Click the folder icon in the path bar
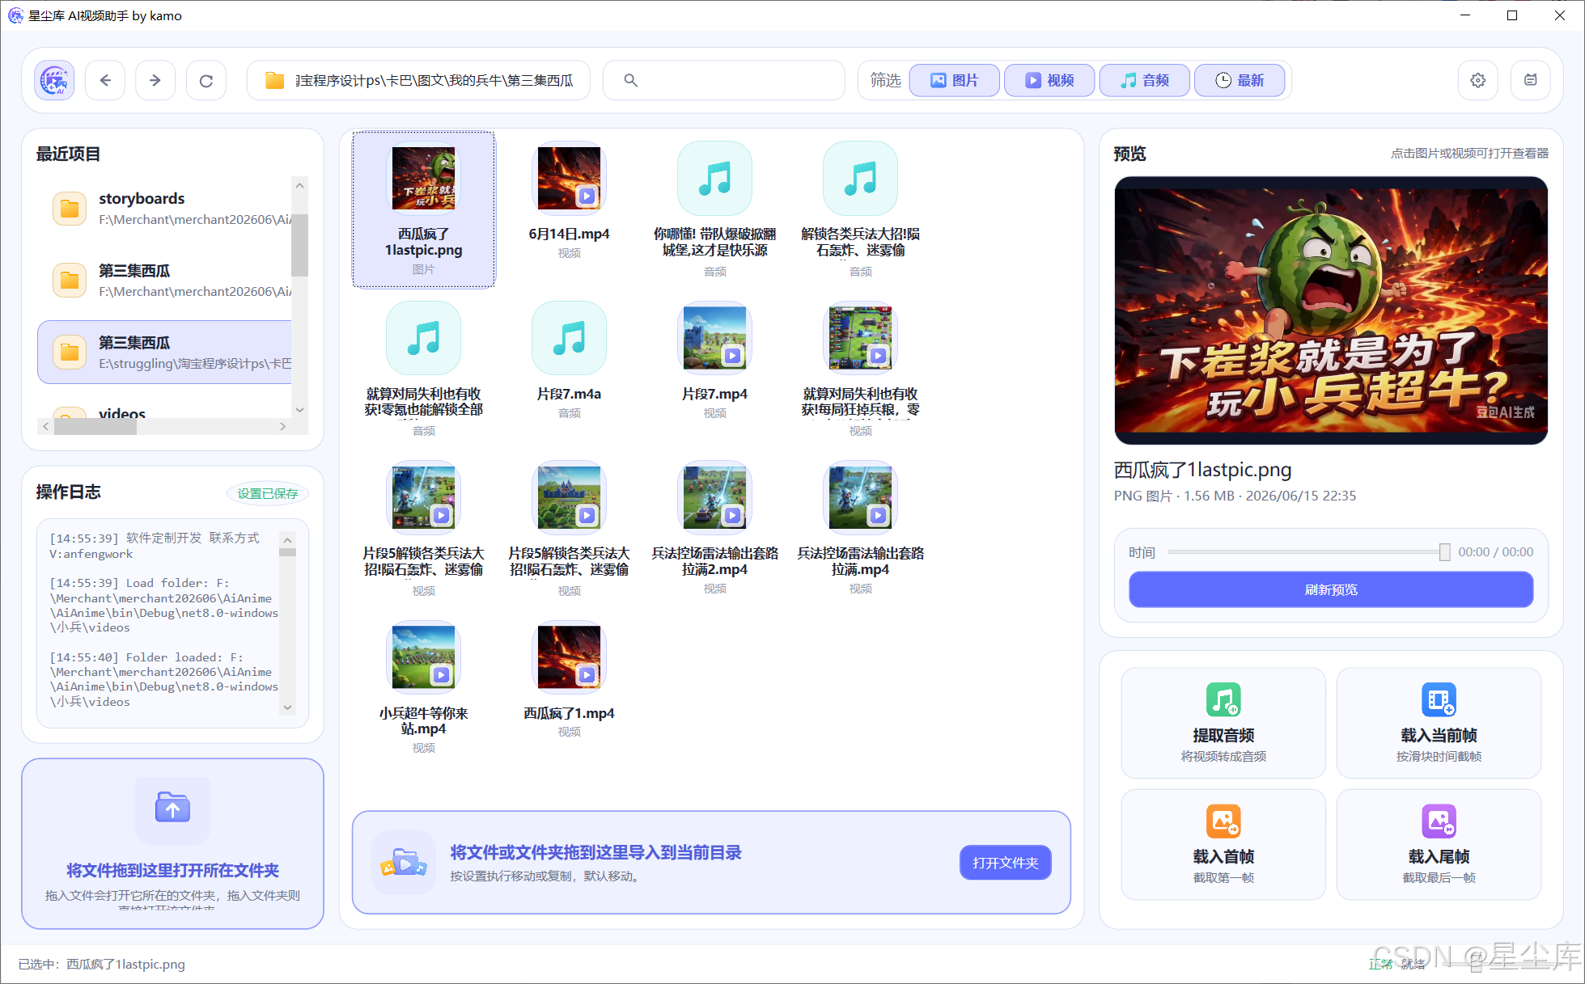This screenshot has width=1585, height=984. pos(275,80)
